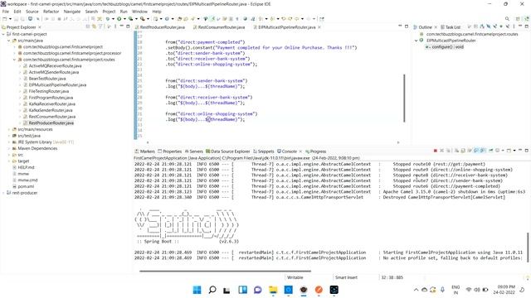Click taskbar Search magnifier icon

212,290
